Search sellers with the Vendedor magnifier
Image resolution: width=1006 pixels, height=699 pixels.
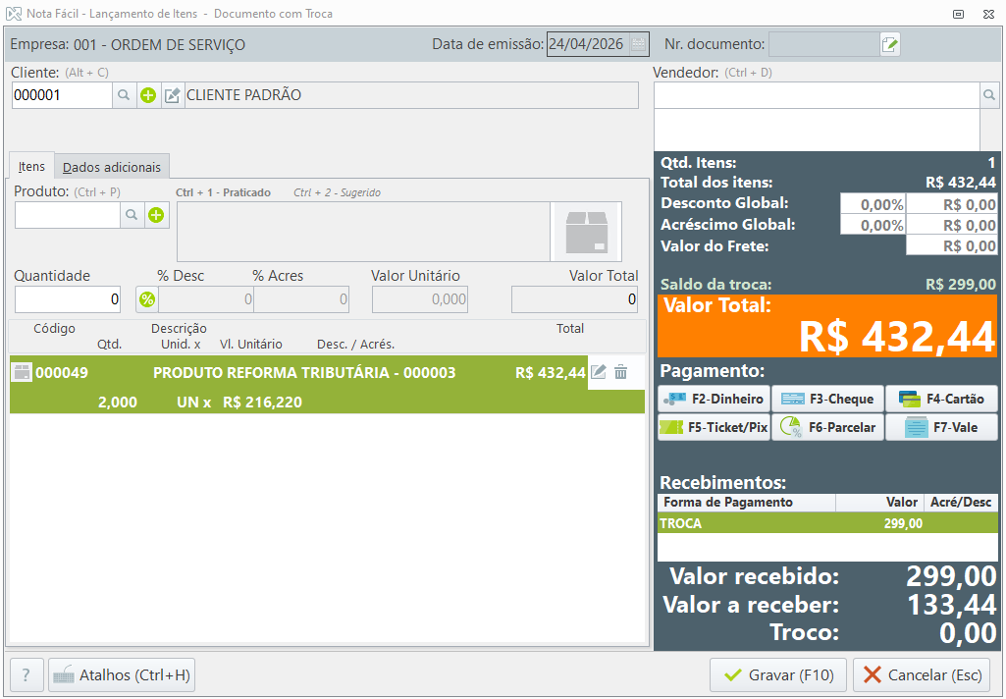tap(989, 95)
